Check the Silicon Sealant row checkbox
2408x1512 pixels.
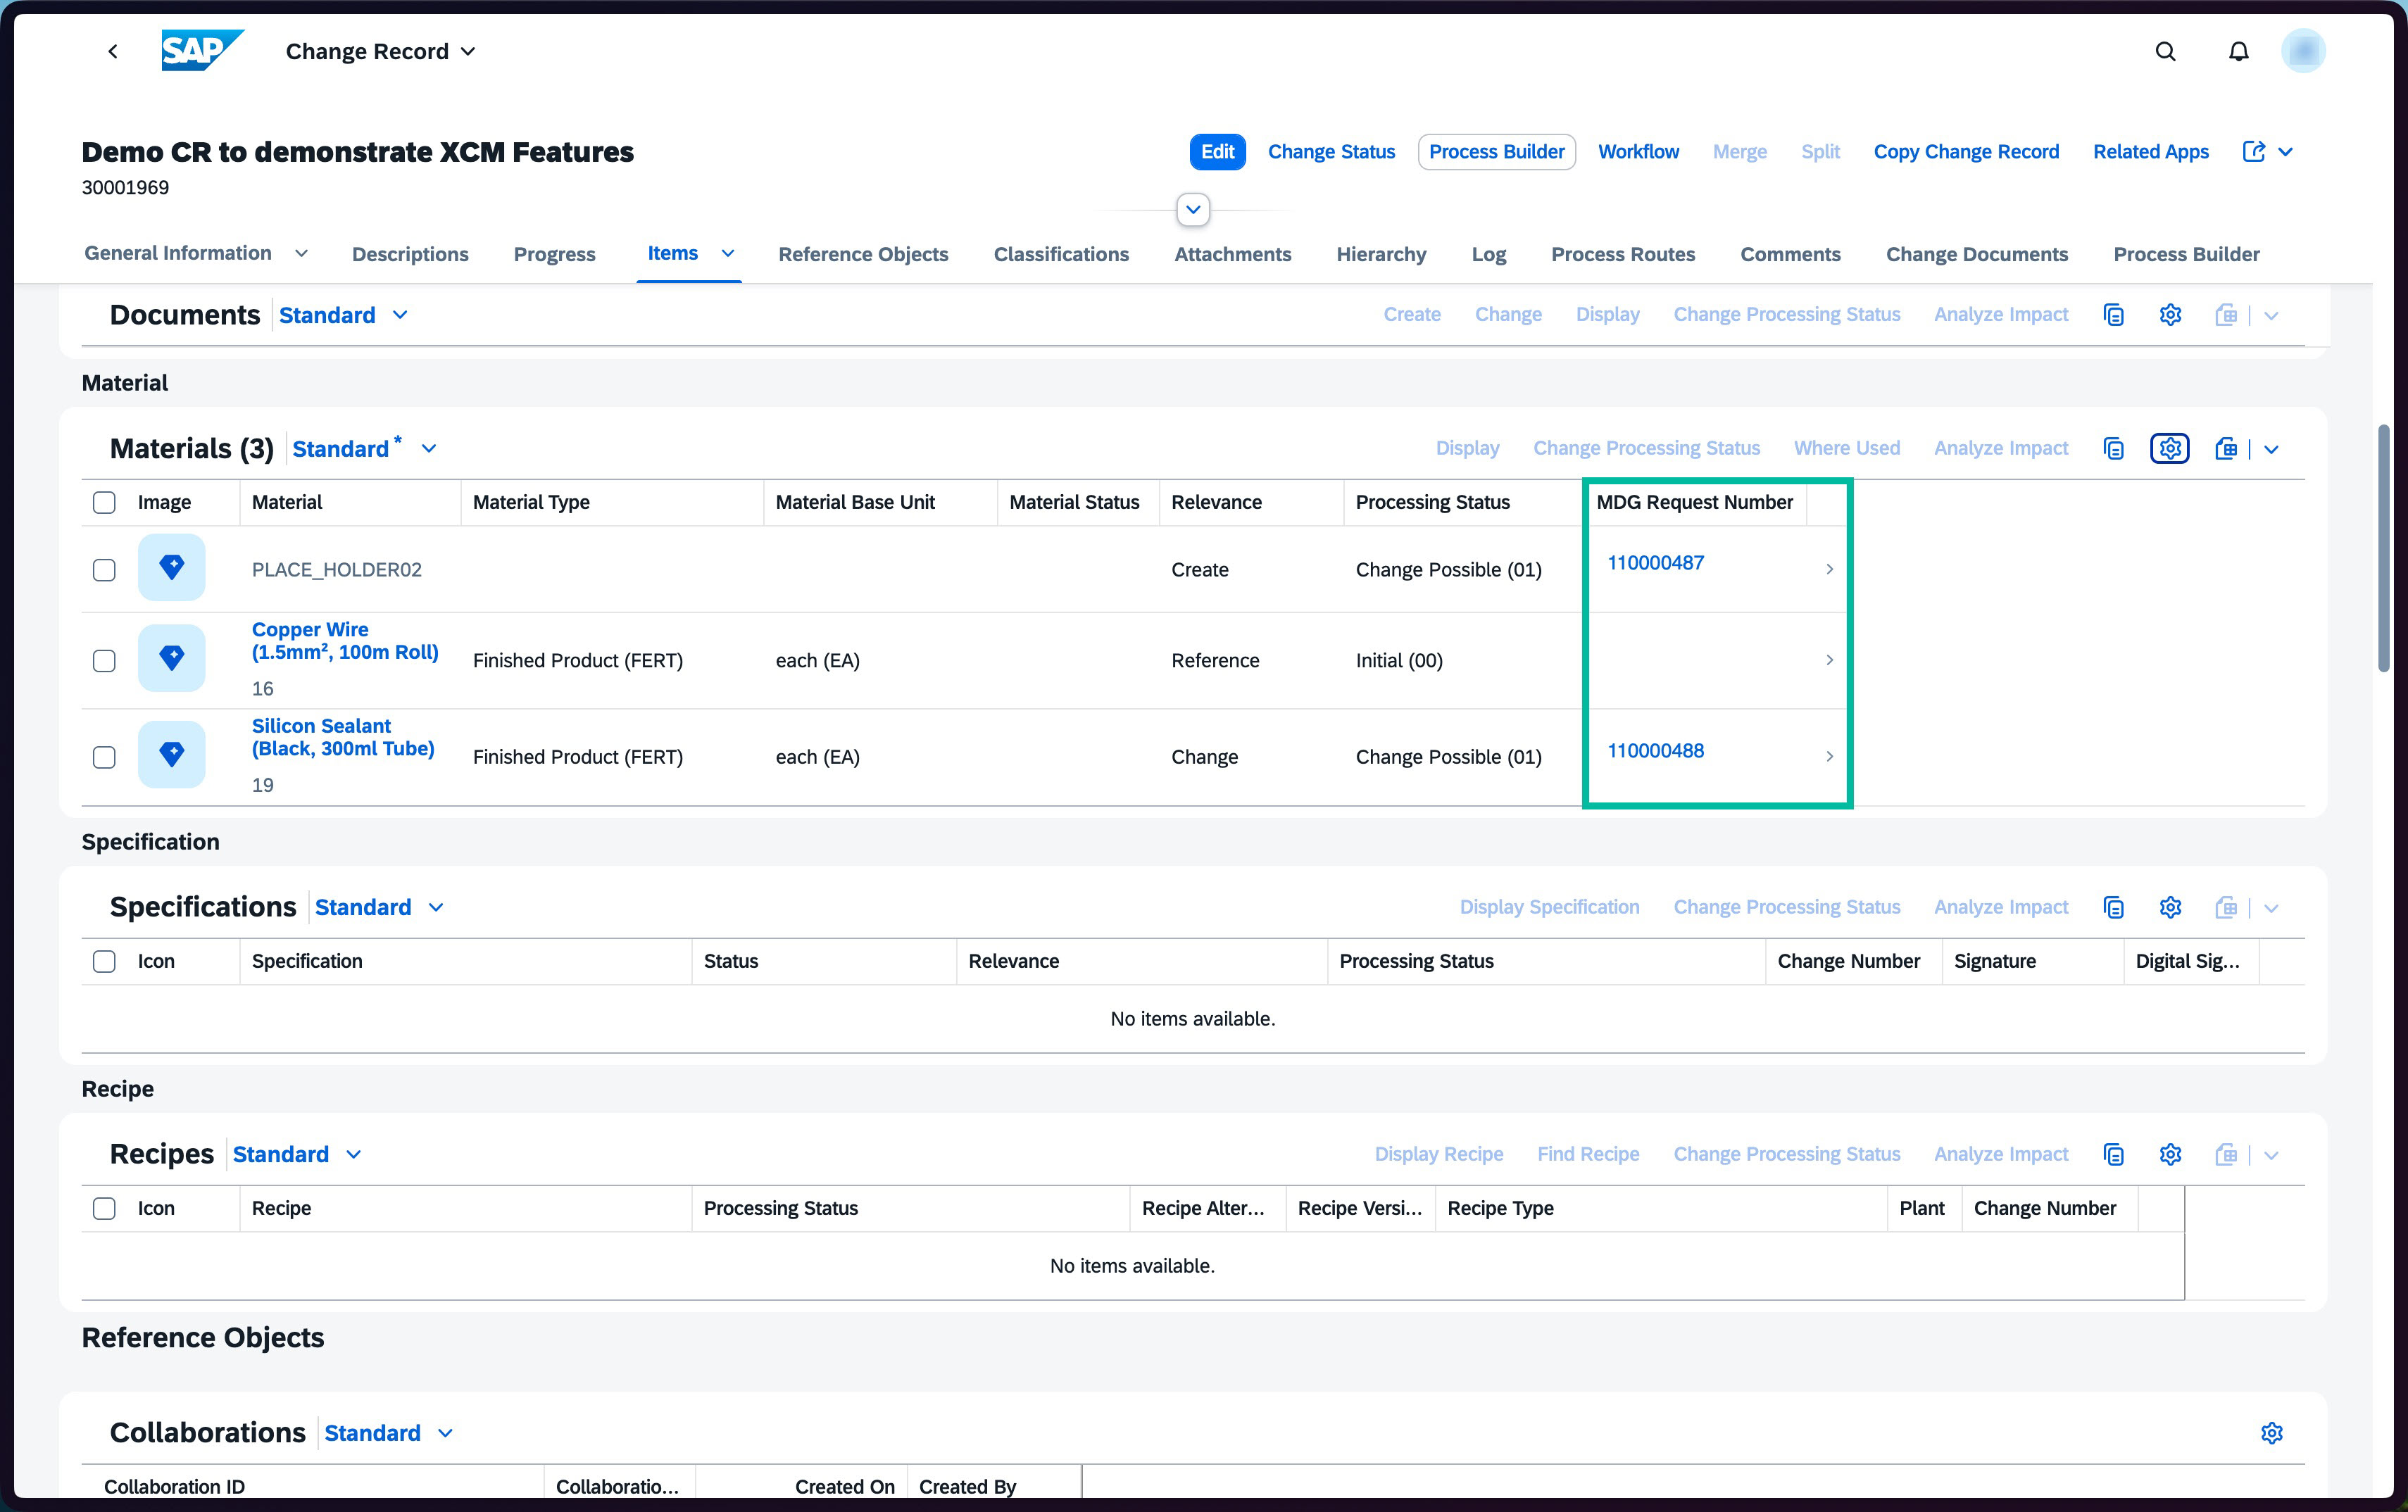pos(104,757)
